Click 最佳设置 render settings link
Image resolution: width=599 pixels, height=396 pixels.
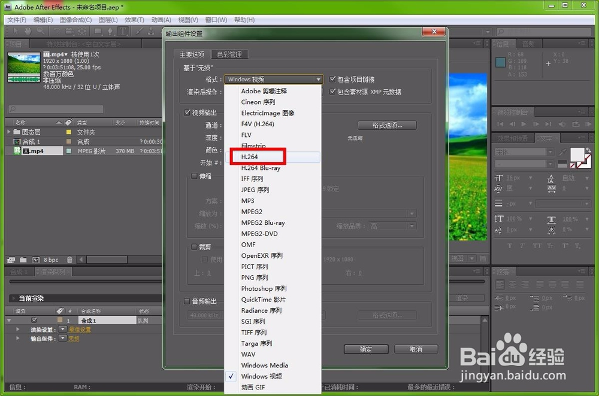pos(80,329)
